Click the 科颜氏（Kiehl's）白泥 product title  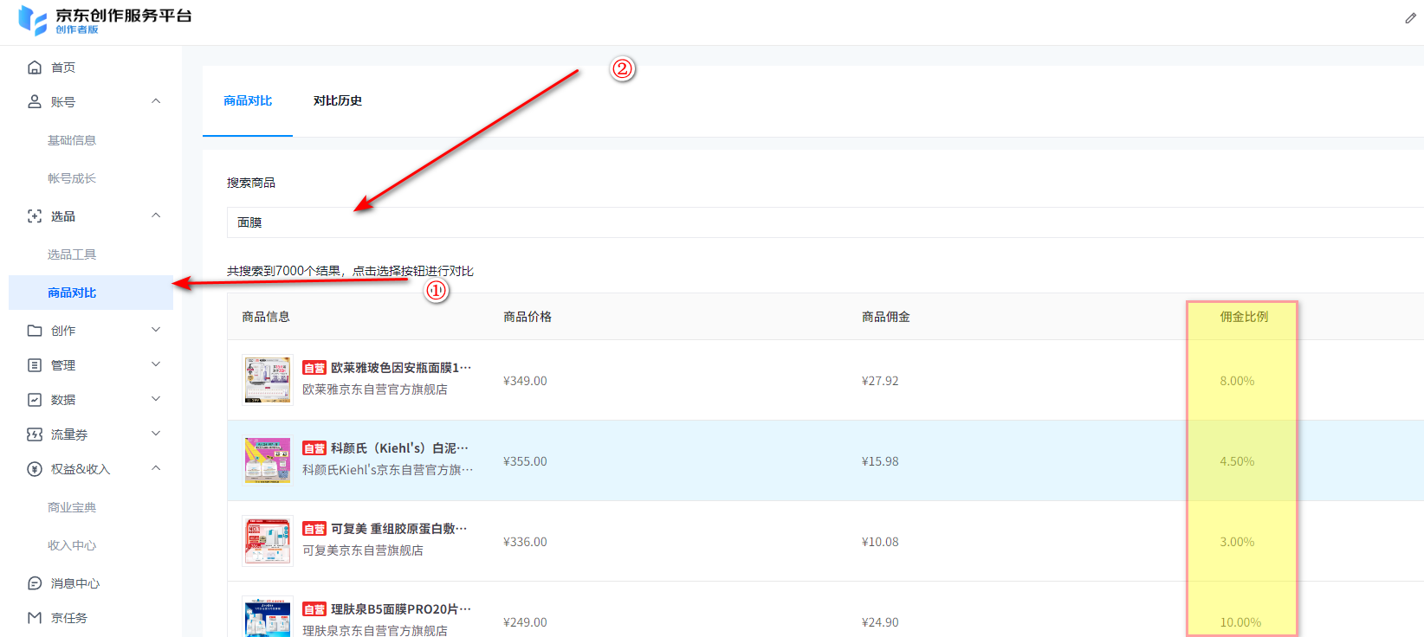[400, 448]
